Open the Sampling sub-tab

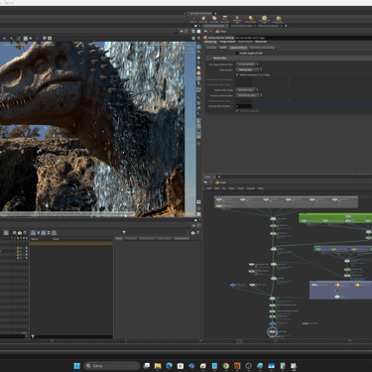click(211, 48)
